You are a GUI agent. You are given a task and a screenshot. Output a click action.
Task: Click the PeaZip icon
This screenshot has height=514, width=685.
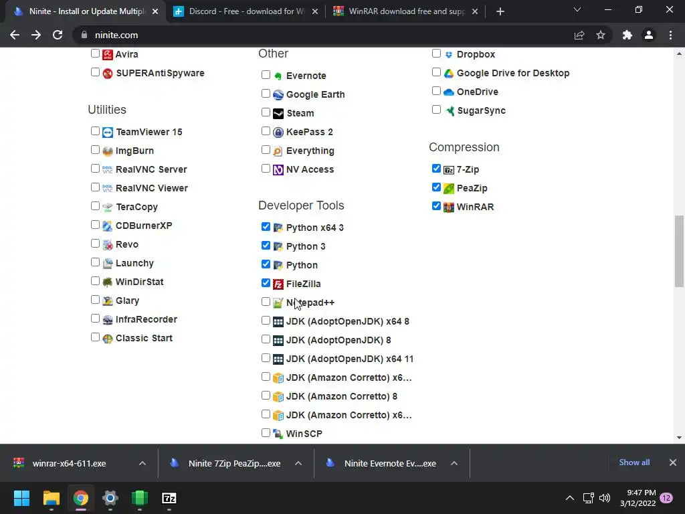449,189
